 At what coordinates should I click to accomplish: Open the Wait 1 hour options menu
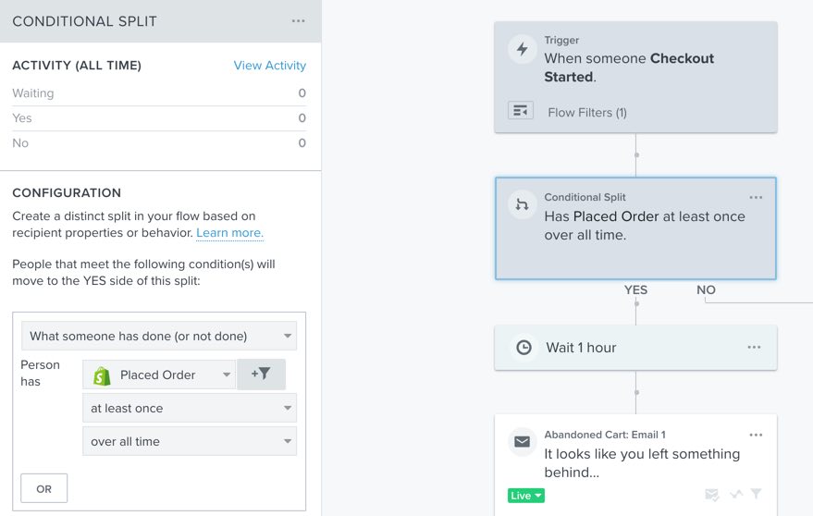point(754,348)
